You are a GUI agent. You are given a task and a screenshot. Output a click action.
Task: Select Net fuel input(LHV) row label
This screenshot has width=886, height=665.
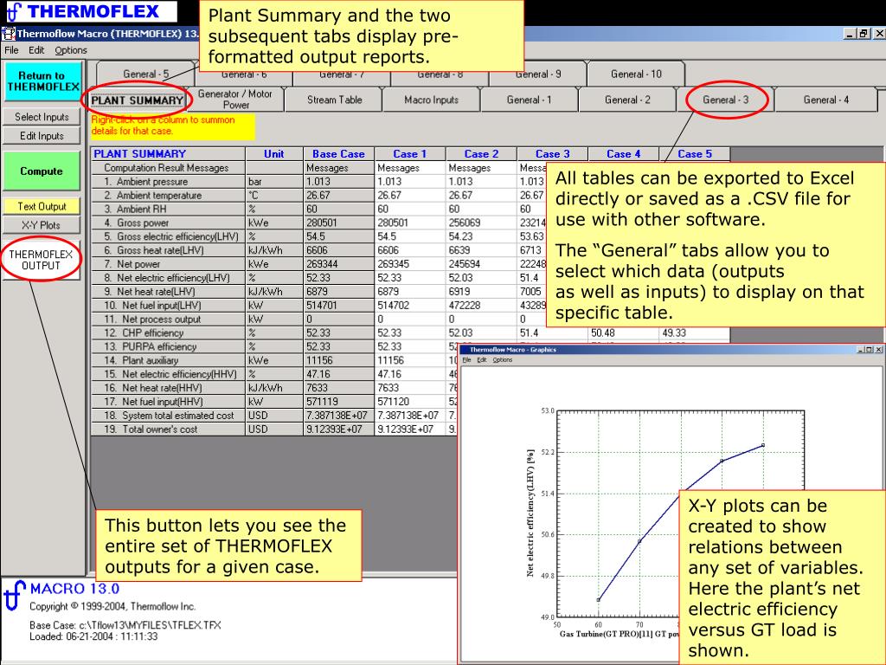click(168, 306)
